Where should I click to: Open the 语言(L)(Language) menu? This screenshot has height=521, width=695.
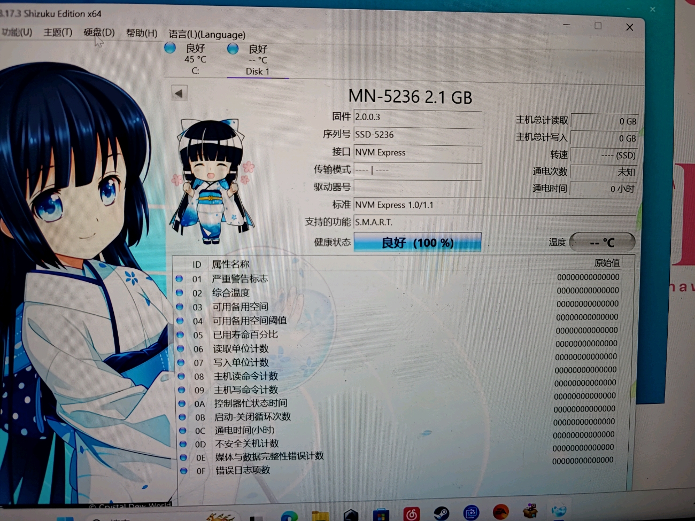[207, 35]
